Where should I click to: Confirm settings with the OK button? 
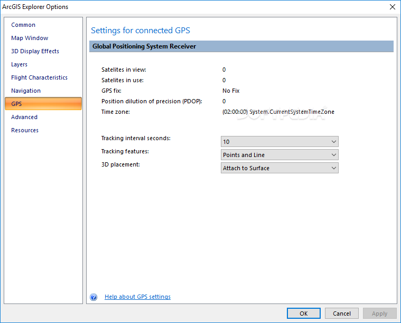click(304, 314)
